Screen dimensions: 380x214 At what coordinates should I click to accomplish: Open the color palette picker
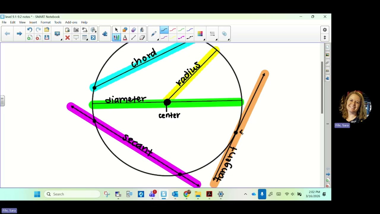(x=200, y=34)
